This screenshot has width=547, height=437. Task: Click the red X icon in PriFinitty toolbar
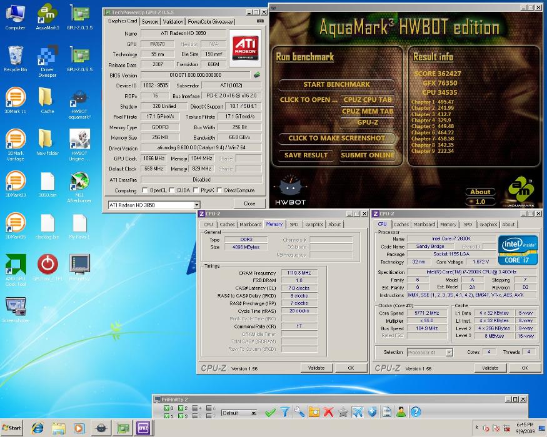click(328, 413)
